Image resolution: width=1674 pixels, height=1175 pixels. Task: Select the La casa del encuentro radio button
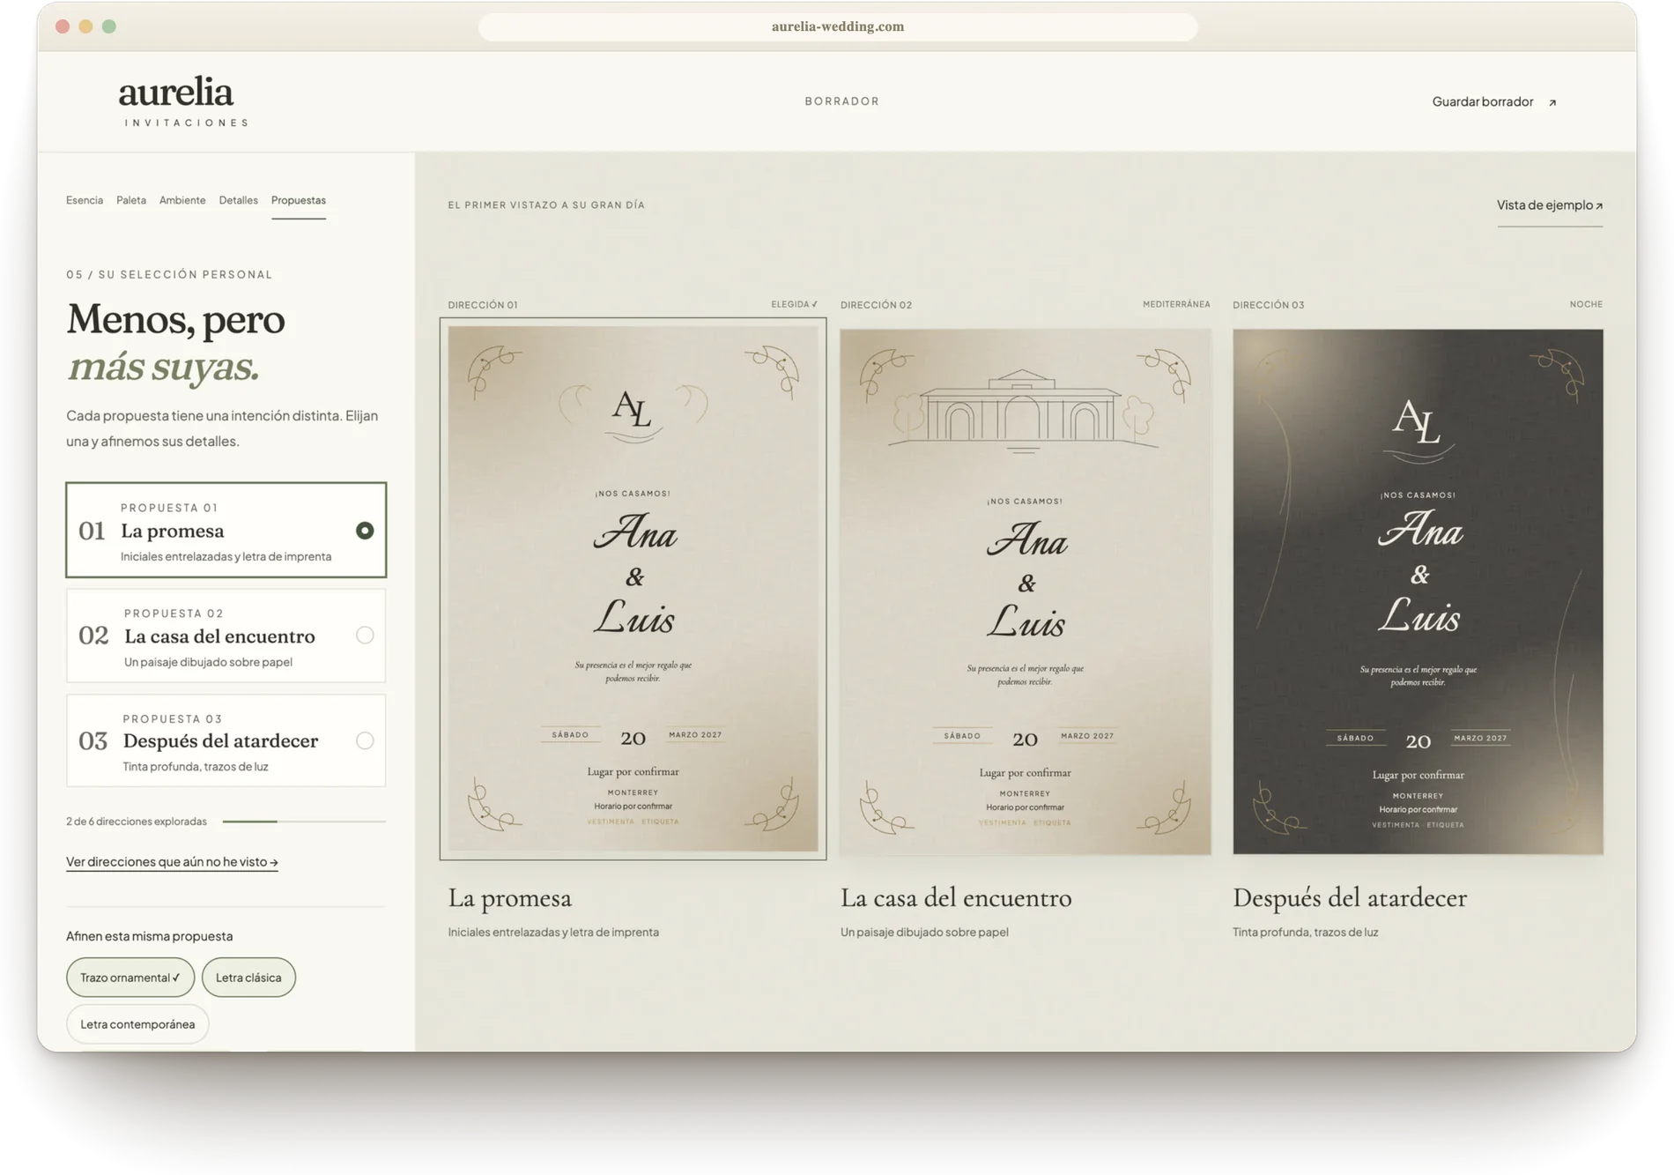tap(365, 636)
